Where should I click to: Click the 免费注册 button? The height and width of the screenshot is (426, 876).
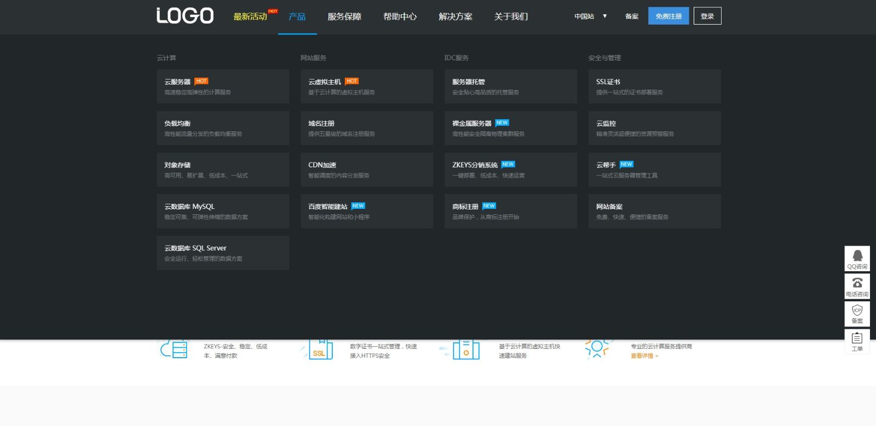668,16
